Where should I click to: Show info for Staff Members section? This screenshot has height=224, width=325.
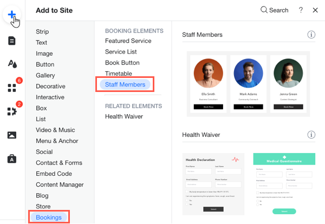coord(311,35)
